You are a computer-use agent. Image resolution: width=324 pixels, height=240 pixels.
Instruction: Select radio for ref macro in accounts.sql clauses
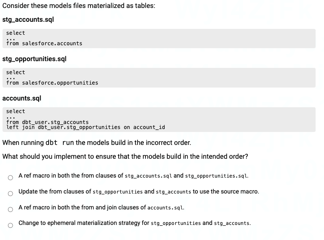(10, 209)
